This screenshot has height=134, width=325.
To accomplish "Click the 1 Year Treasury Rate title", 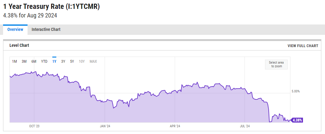I will (x=51, y=6).
